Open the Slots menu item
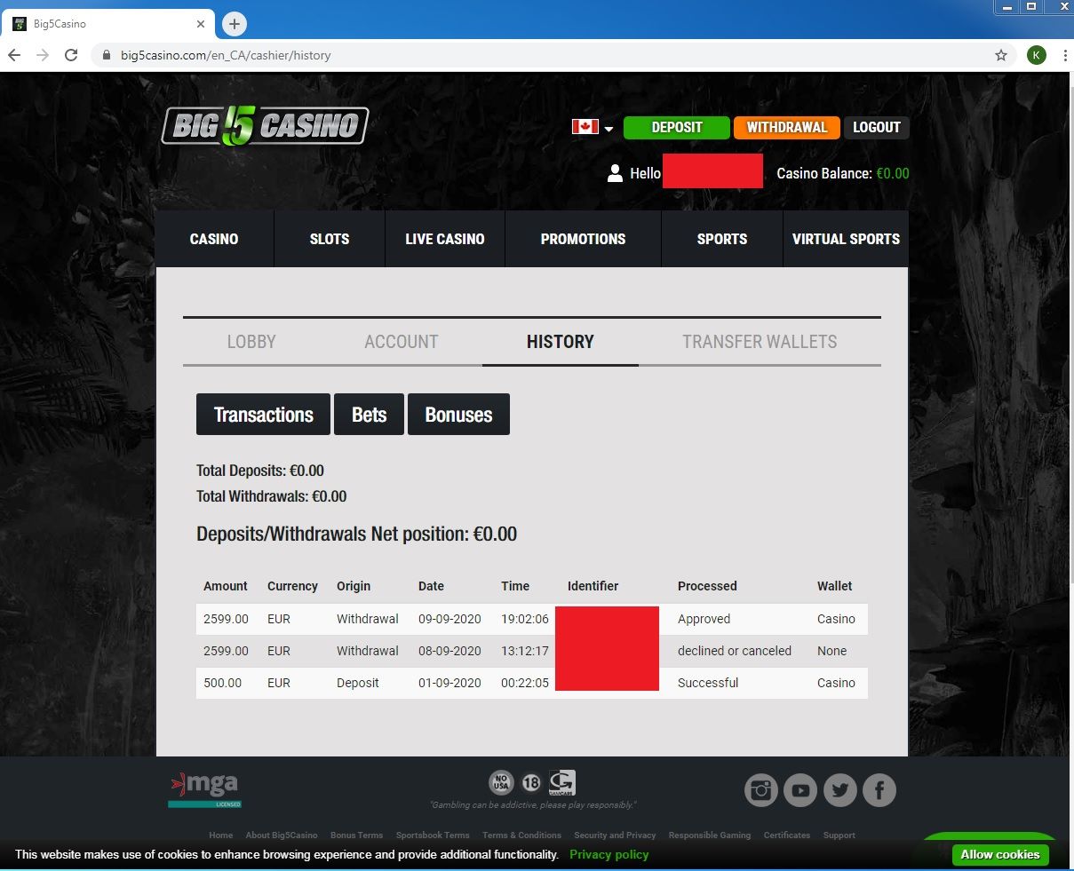The height and width of the screenshot is (871, 1074). tap(330, 239)
